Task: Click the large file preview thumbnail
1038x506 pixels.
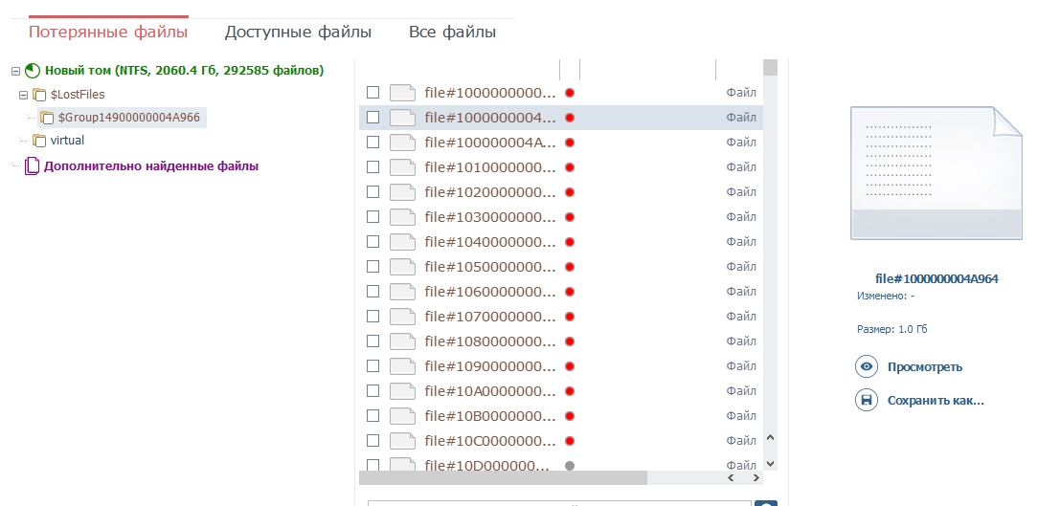Action: [936, 173]
